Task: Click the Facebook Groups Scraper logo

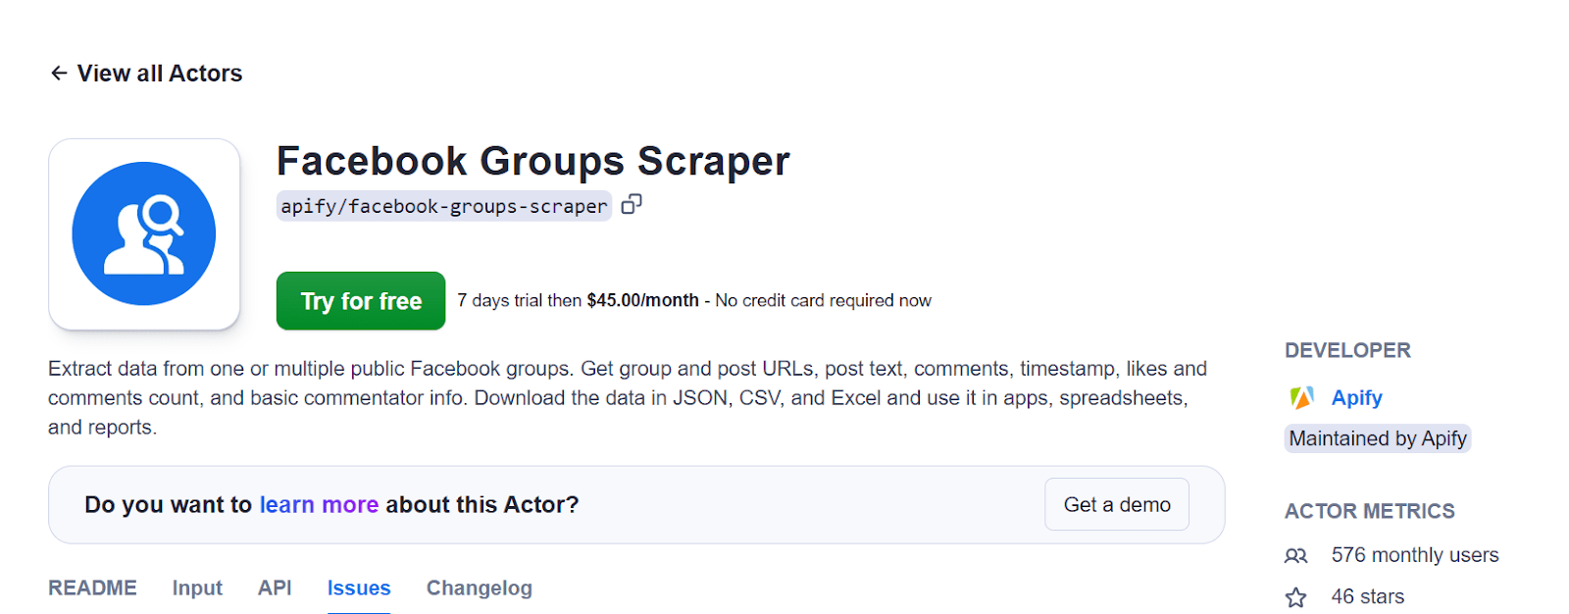Action: [144, 233]
